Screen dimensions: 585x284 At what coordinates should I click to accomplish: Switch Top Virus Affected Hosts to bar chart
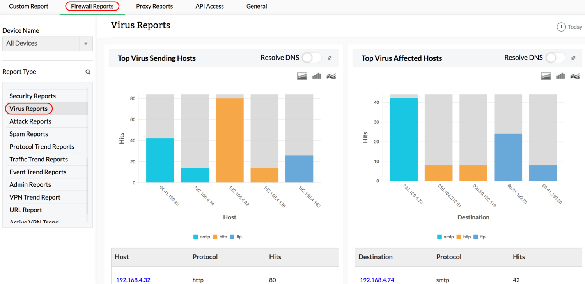pos(560,76)
